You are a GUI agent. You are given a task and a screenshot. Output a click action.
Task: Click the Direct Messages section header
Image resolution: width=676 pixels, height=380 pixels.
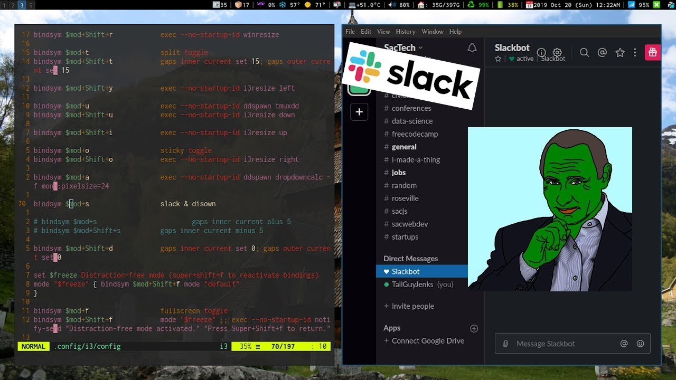point(410,259)
